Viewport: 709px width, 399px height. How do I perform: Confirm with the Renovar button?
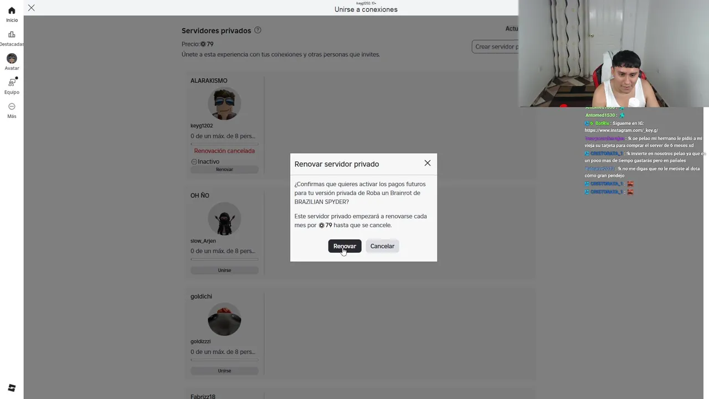[345, 246]
